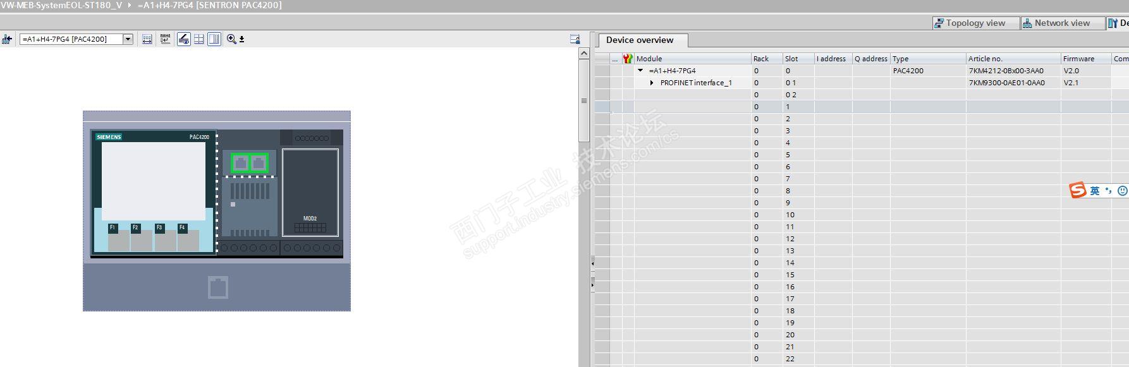The width and height of the screenshot is (1129, 367).
Task: Click article number 7KM4212-0Bx00-3AA0
Action: (x=1006, y=71)
